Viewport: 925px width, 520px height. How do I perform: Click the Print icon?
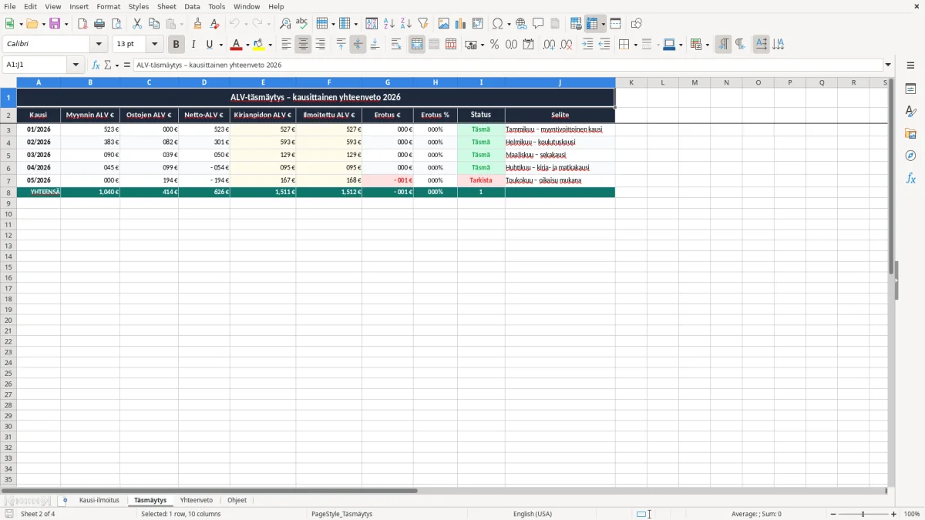tap(99, 24)
